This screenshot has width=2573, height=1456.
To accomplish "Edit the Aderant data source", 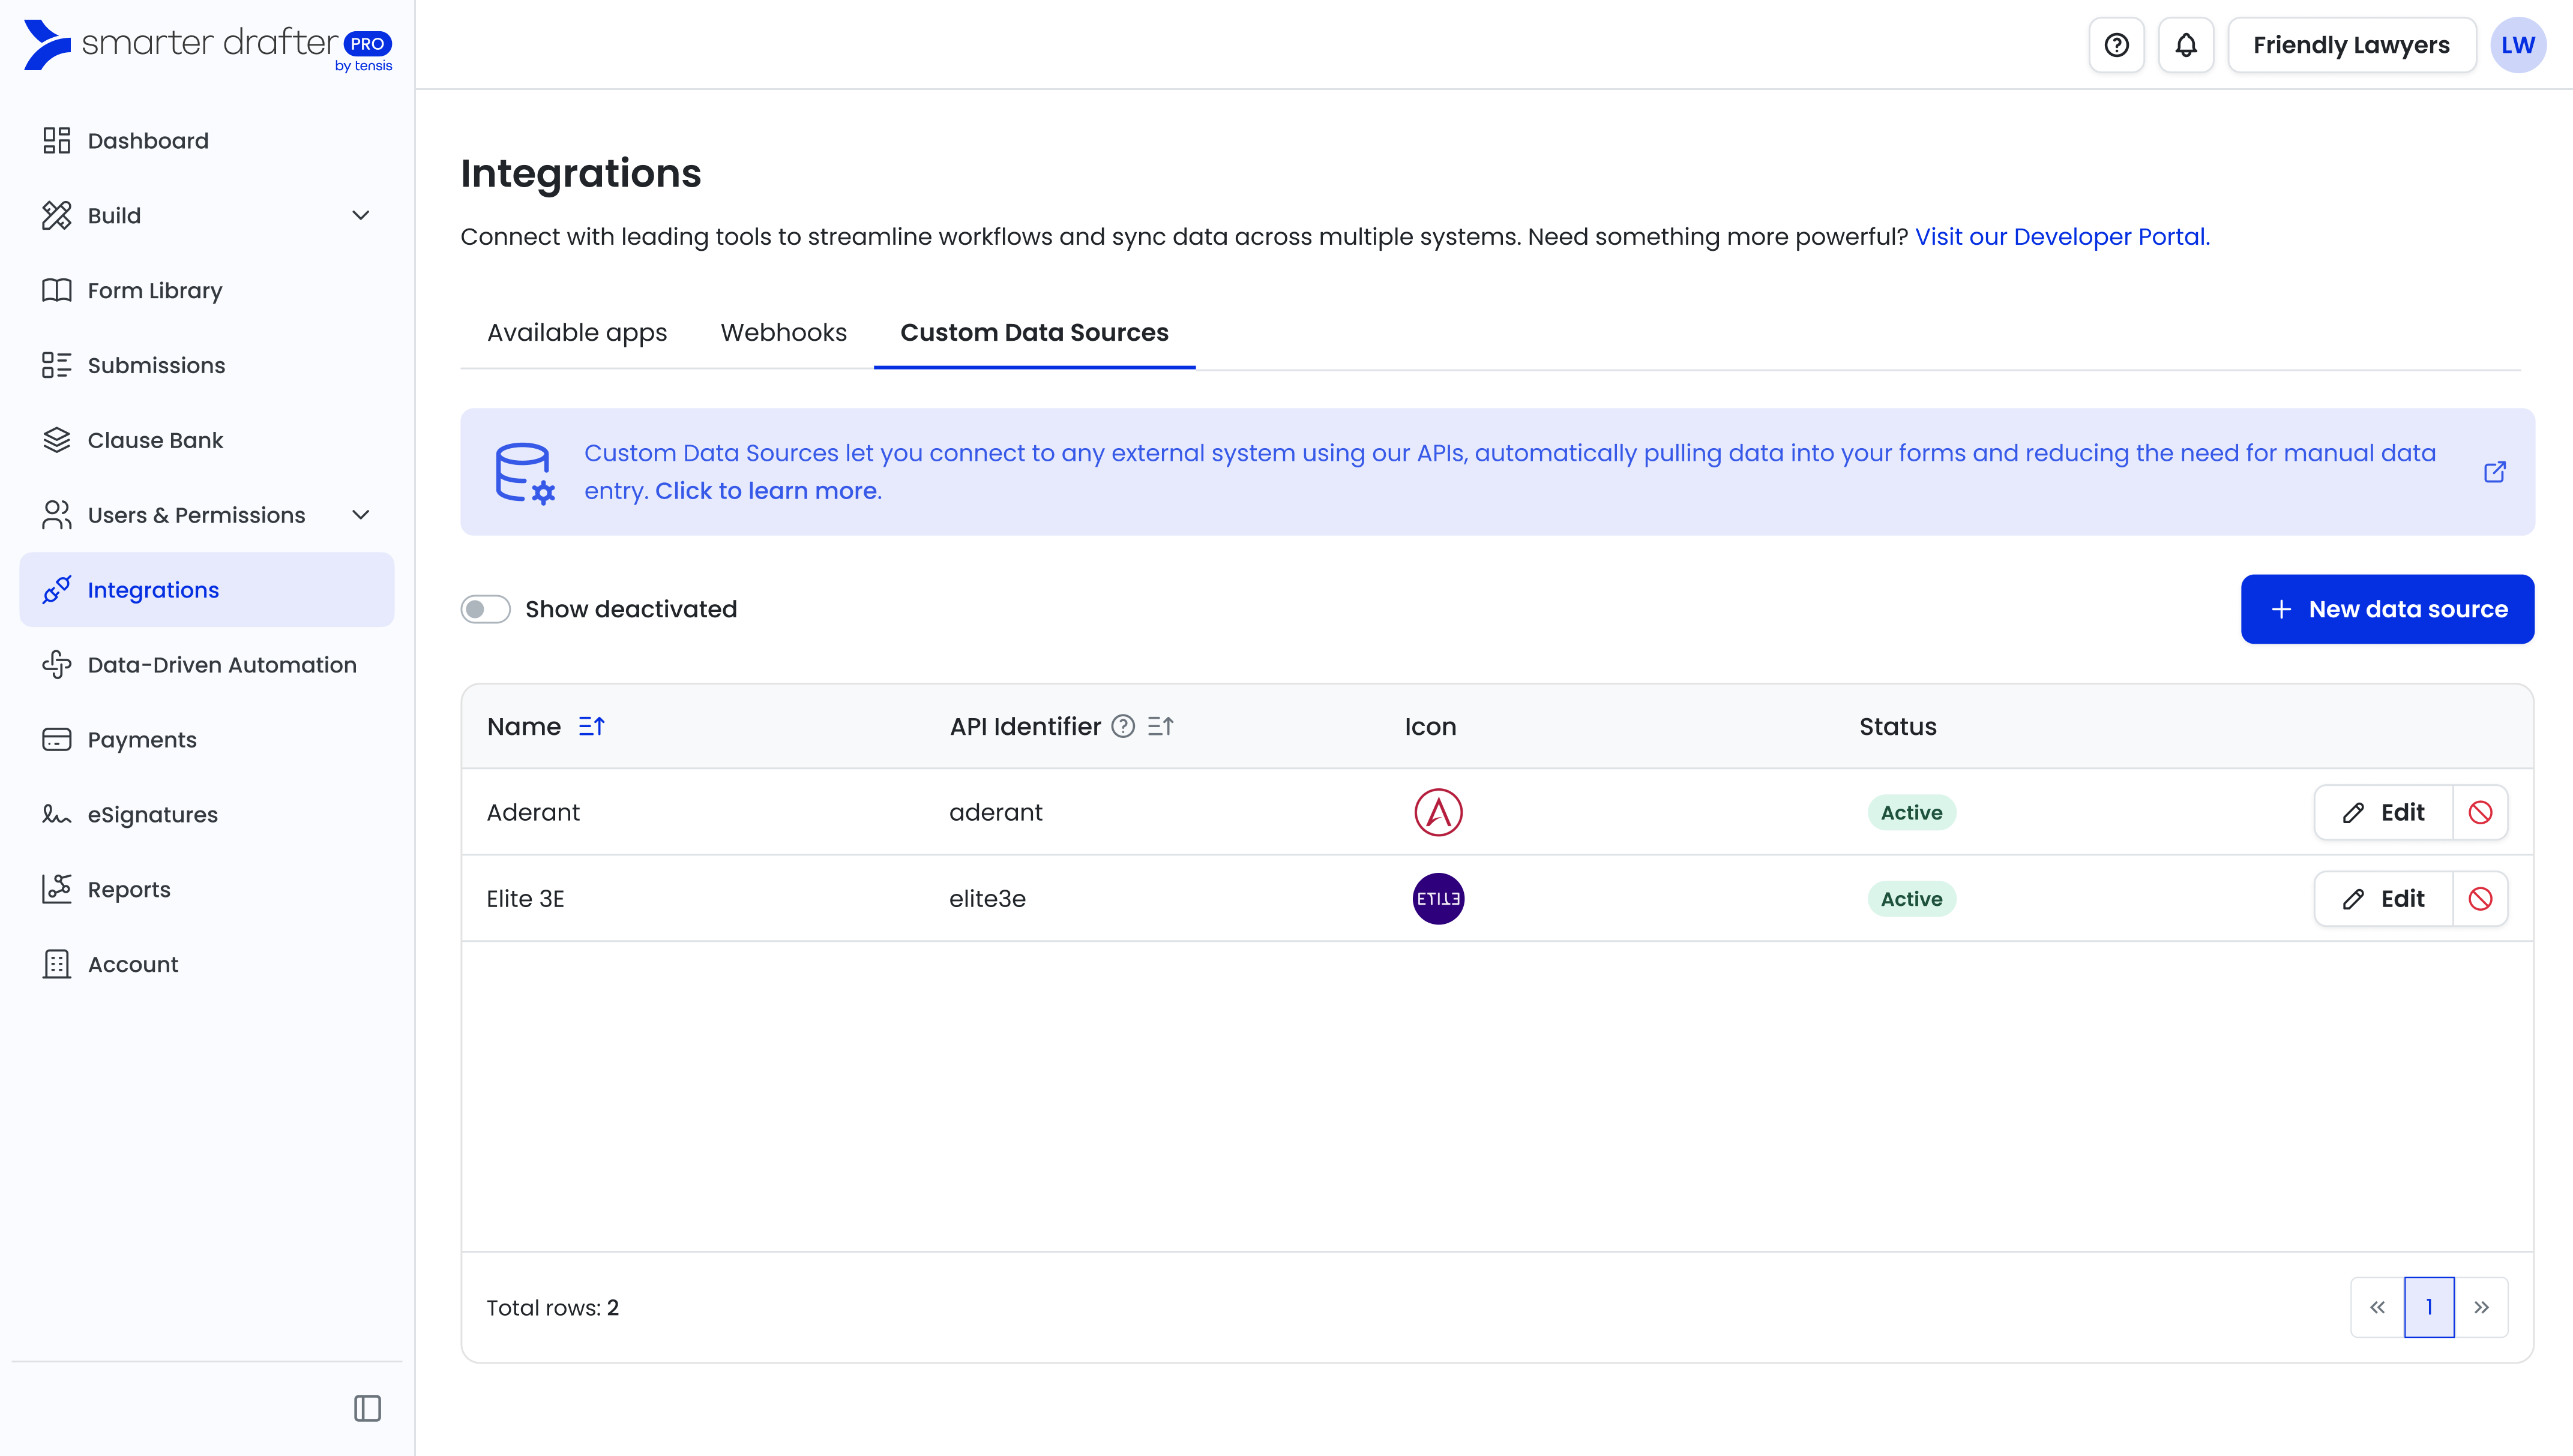I will point(2383,812).
